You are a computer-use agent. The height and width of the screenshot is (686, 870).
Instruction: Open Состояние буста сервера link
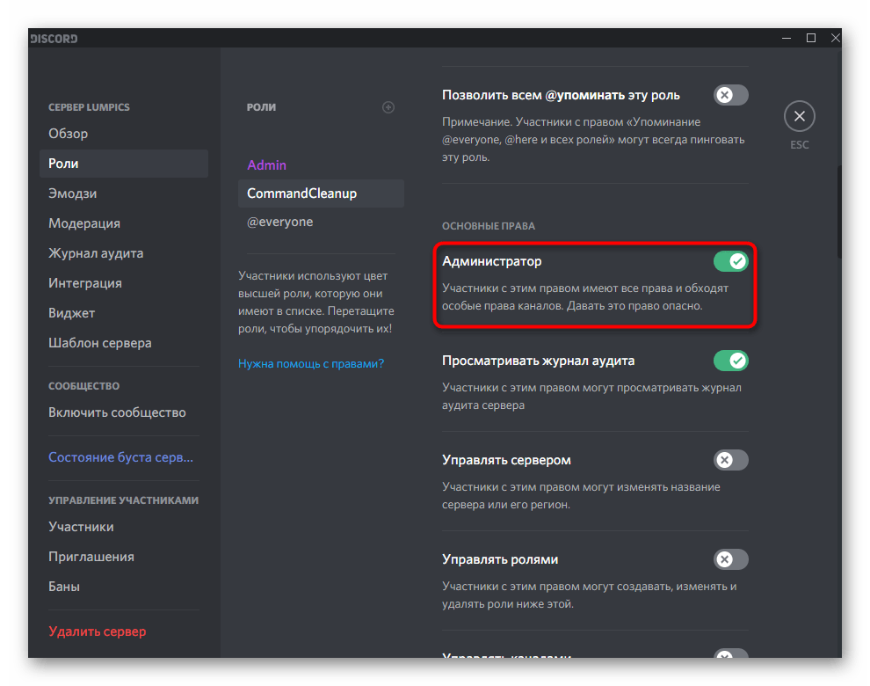124,457
